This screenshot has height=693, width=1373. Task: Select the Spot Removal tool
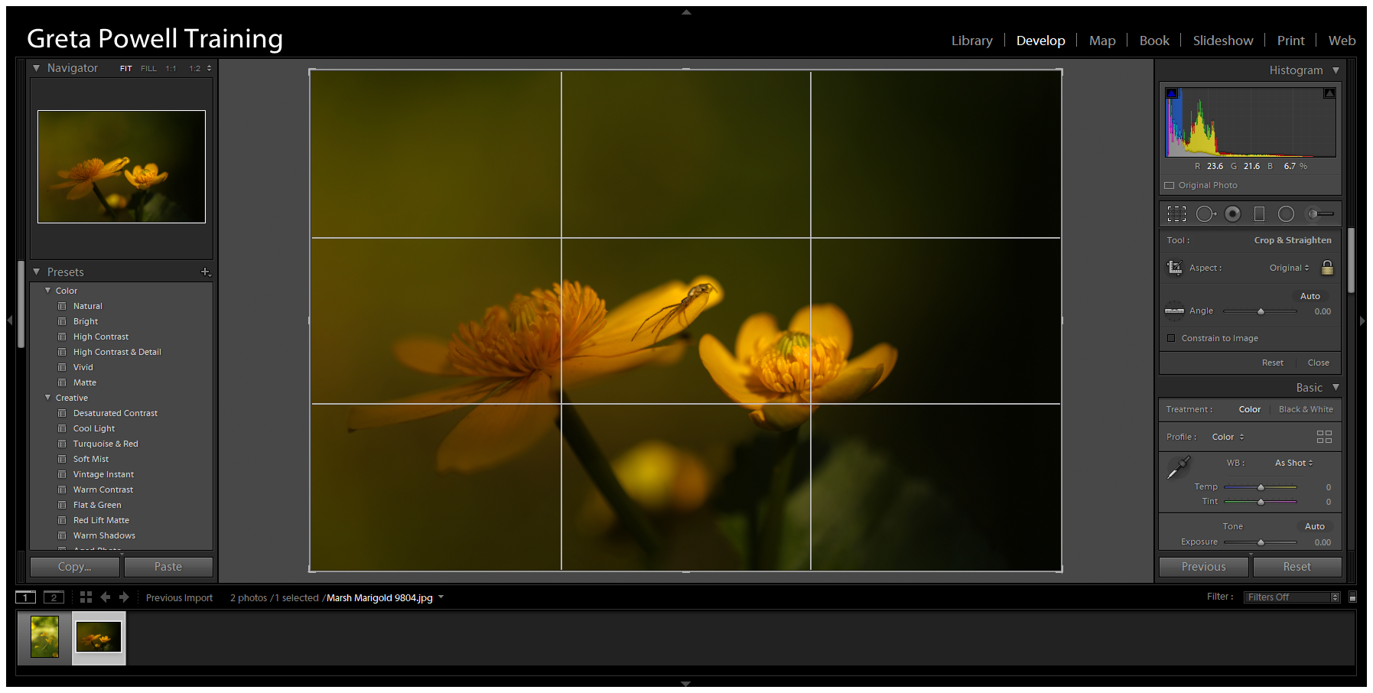(1206, 213)
